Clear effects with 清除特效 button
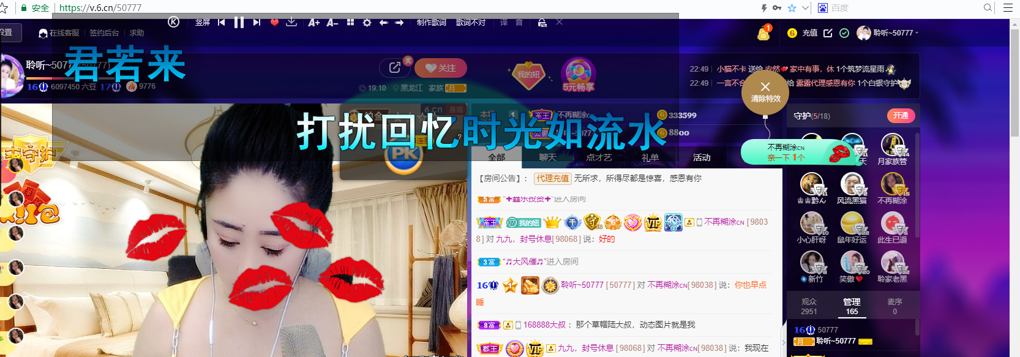The height and width of the screenshot is (357, 1020). coord(765,92)
